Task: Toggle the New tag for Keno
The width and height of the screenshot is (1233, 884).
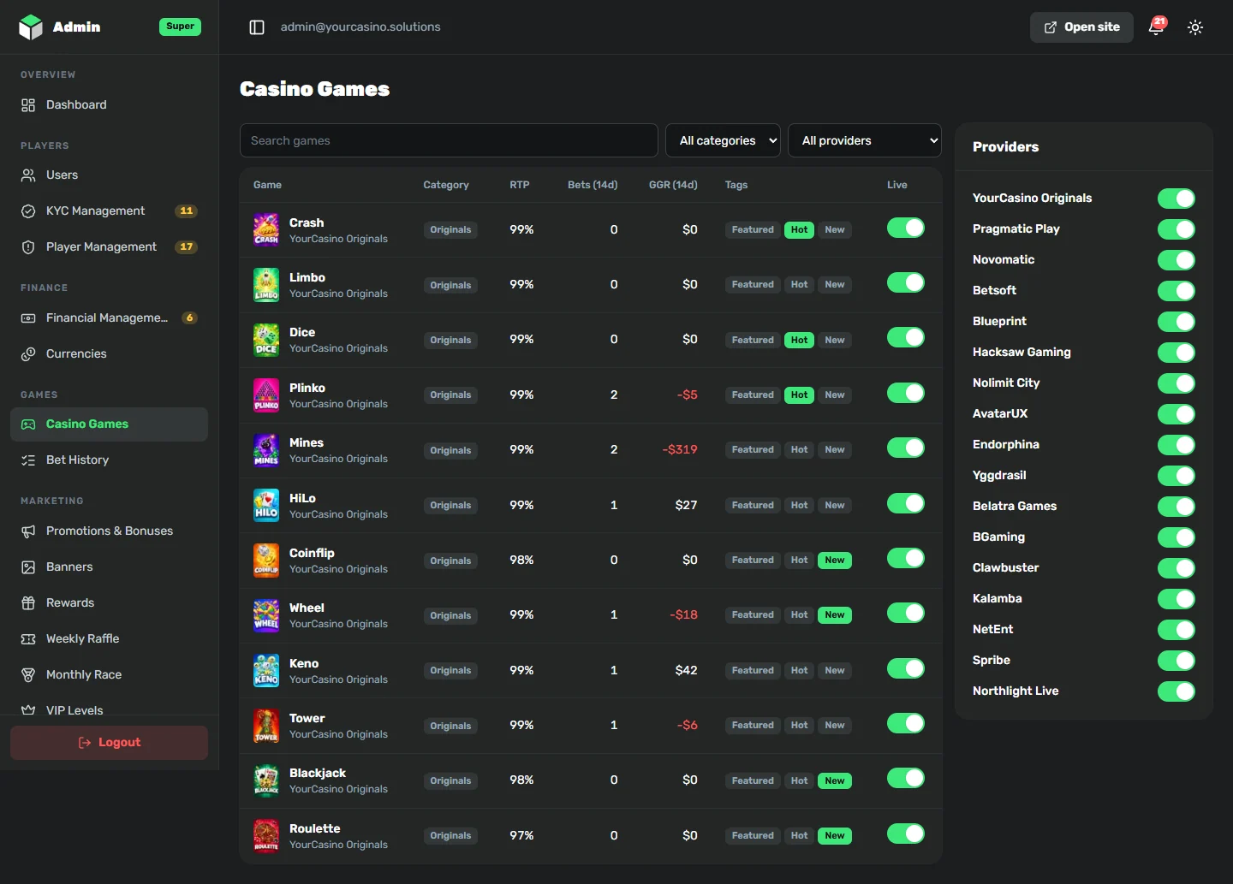Action: point(835,671)
